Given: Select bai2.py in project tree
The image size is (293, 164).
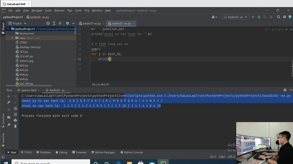Looking at the screenshot, I should [x=23, y=66].
